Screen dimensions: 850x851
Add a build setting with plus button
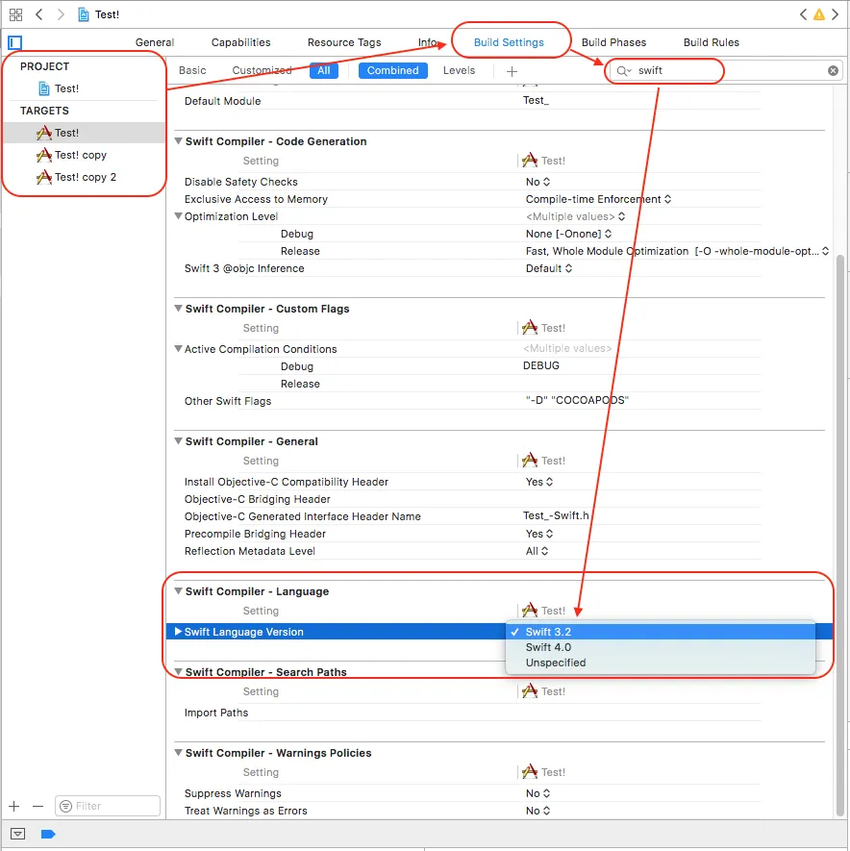512,71
